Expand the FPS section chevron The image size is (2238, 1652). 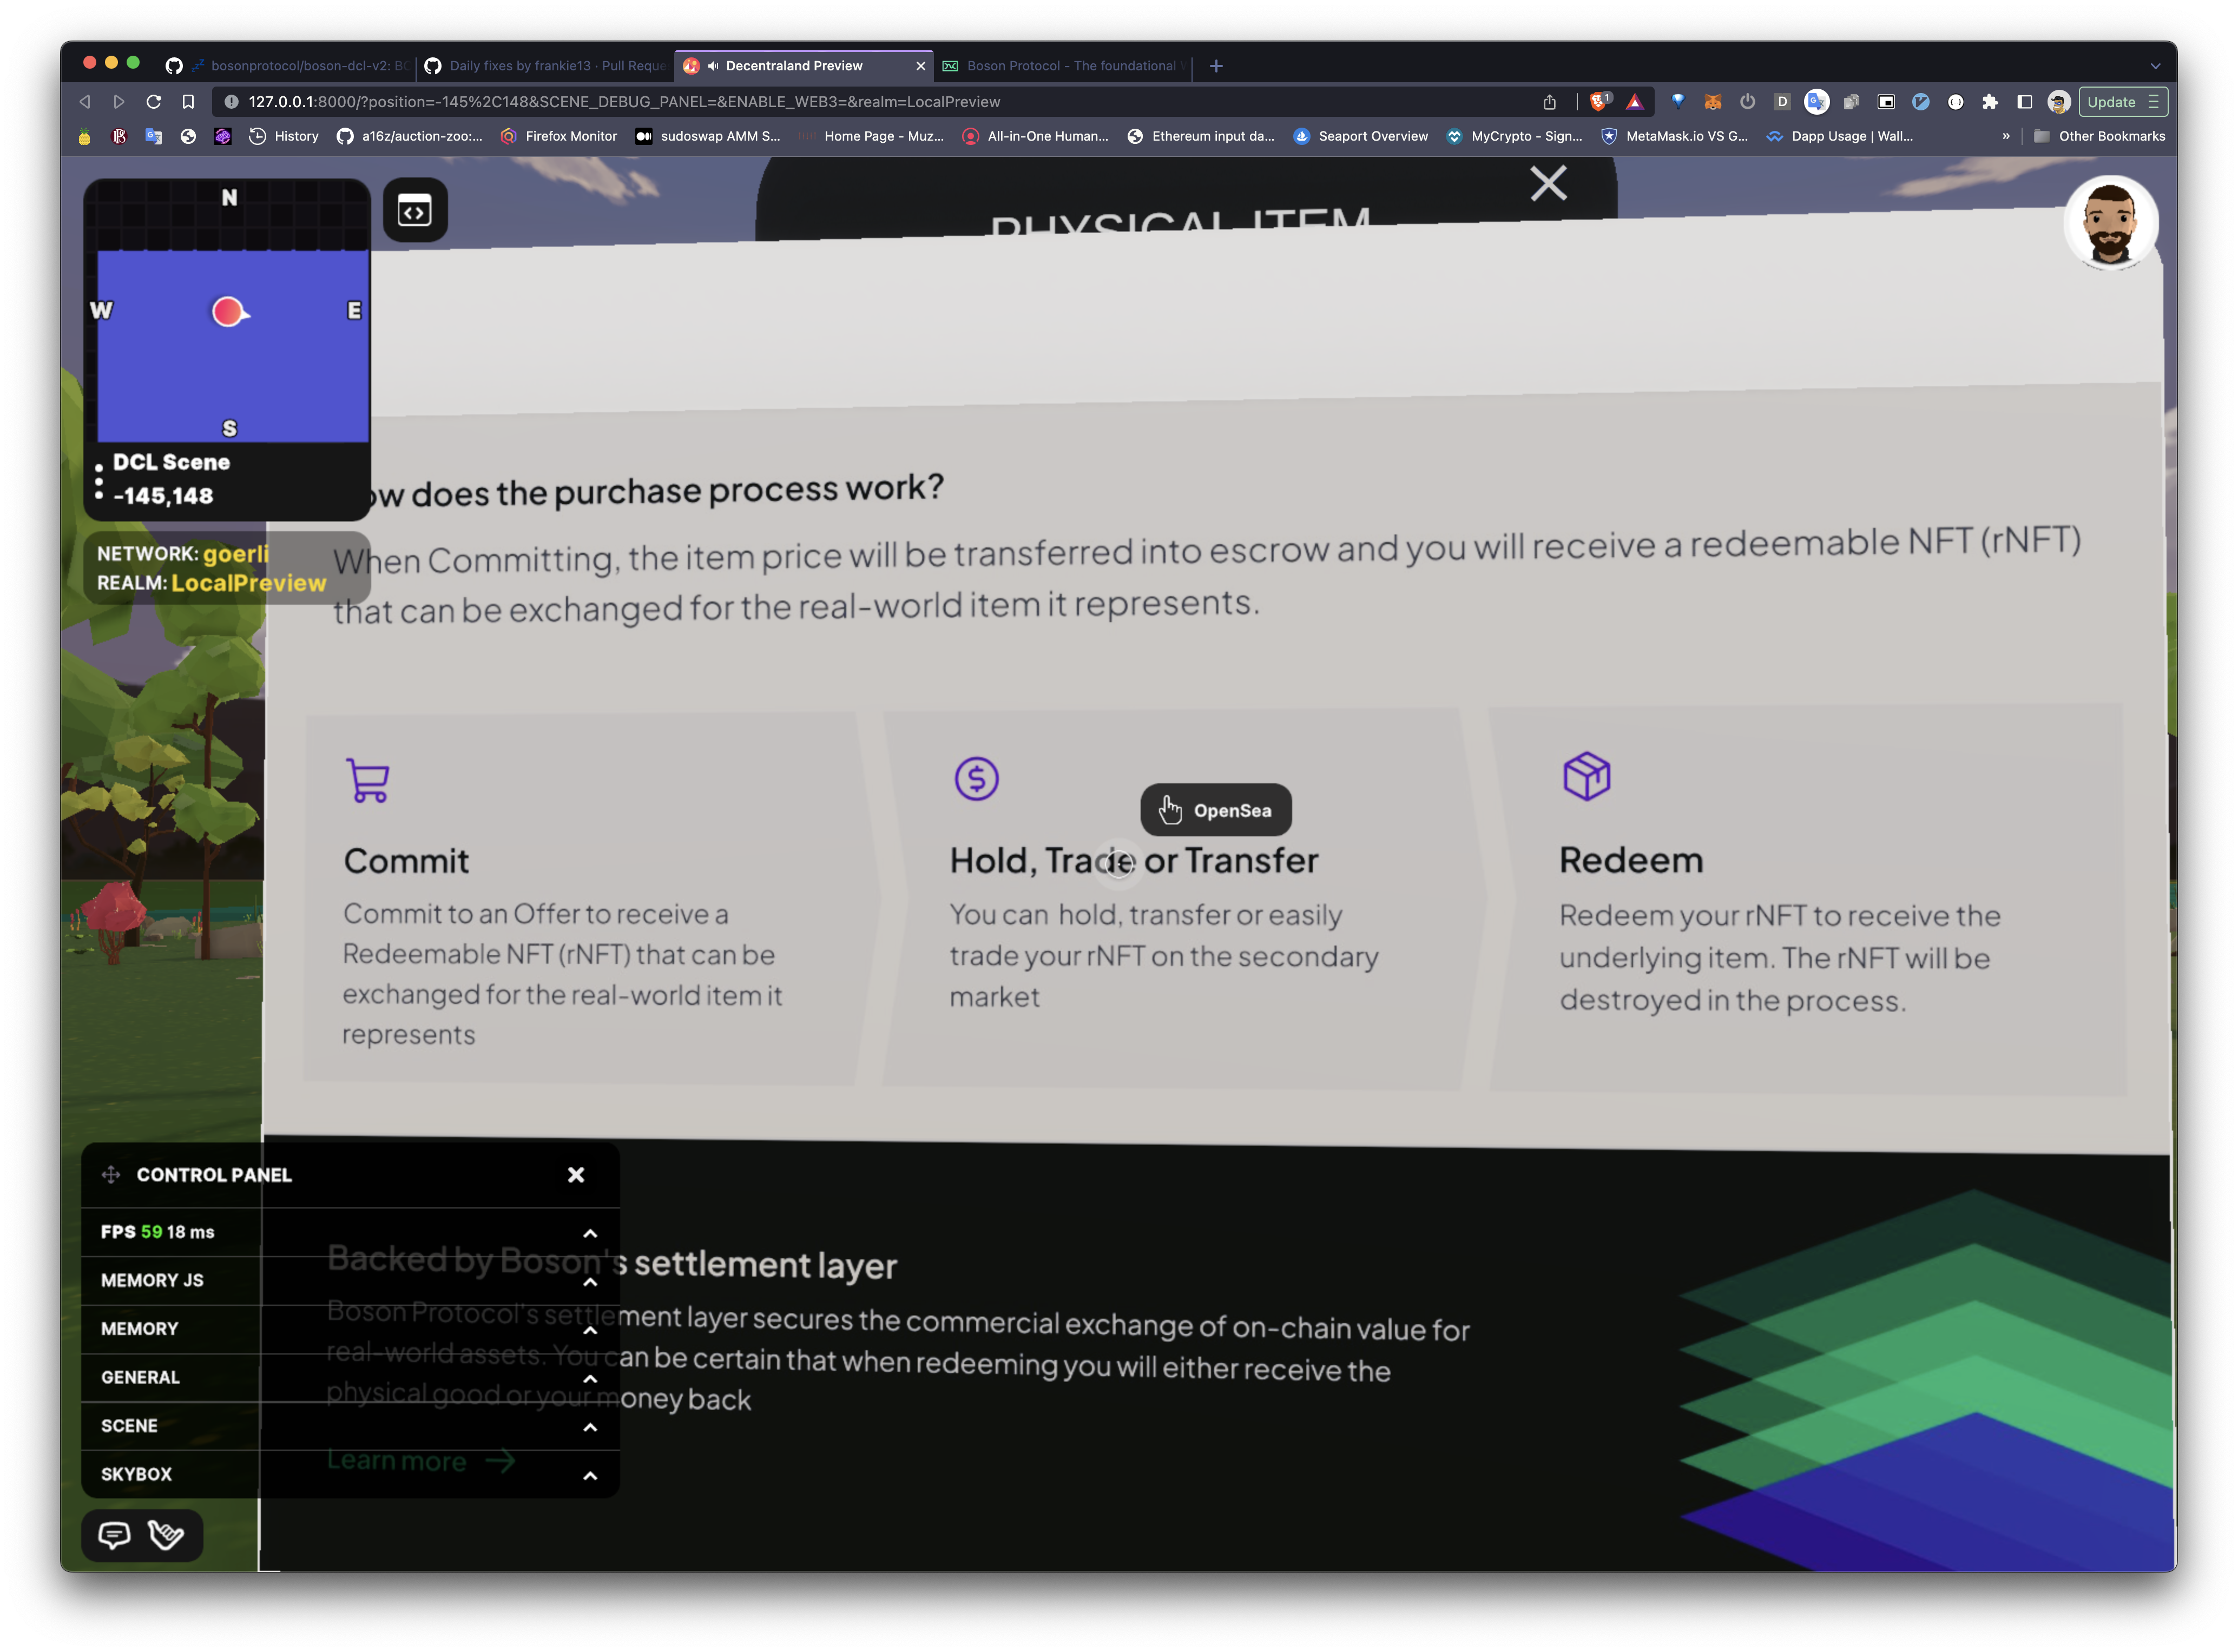point(590,1233)
